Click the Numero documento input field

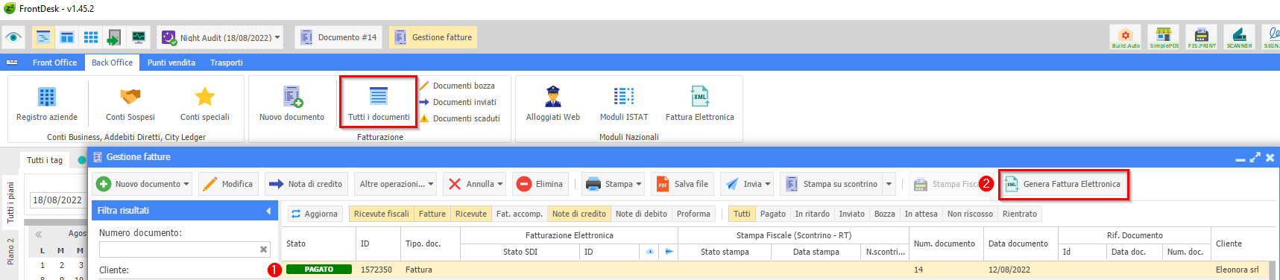coord(178,249)
